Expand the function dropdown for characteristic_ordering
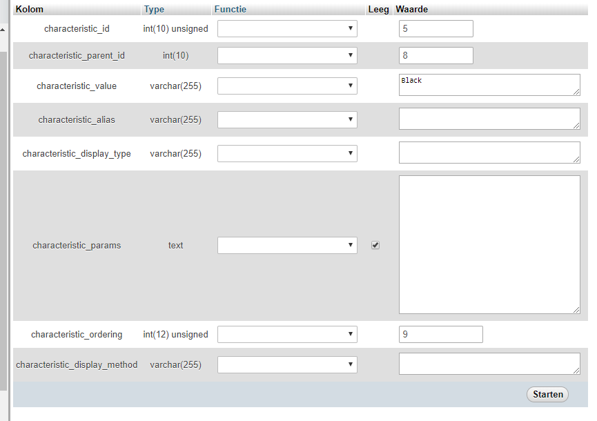The height and width of the screenshot is (421, 597). (287, 334)
